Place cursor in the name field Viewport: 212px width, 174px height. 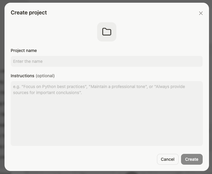[107, 61]
